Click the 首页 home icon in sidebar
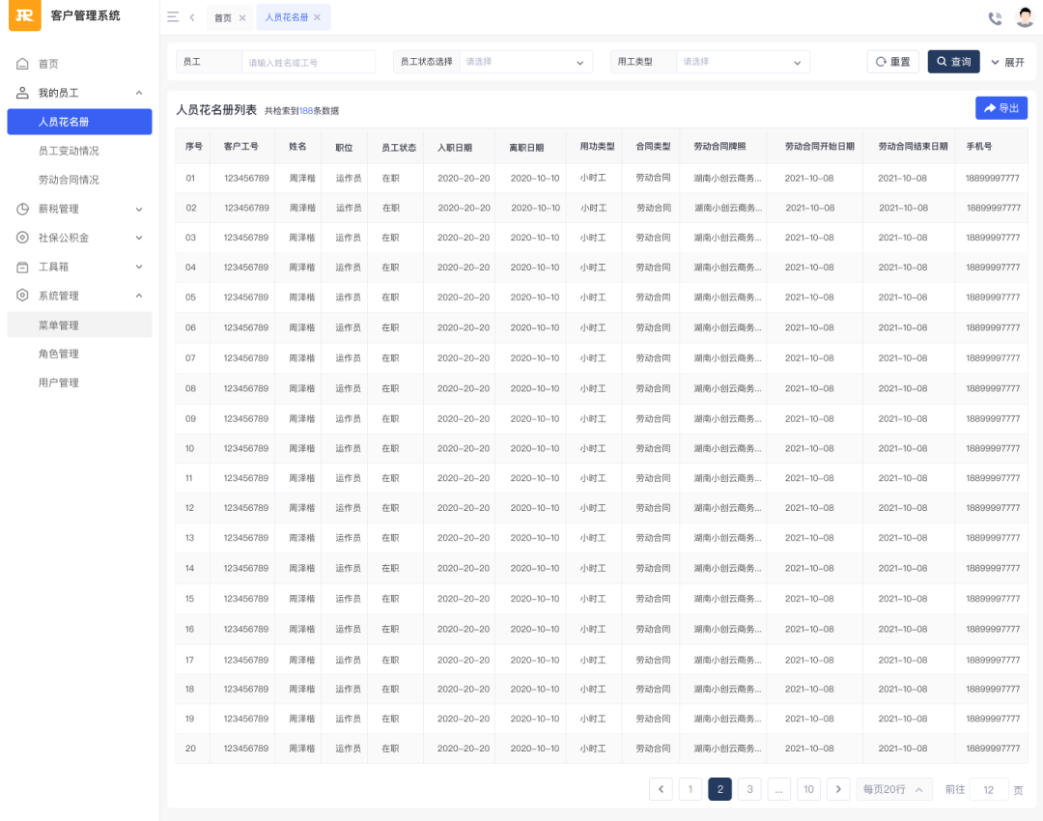This screenshot has height=821, width=1043. (22, 64)
